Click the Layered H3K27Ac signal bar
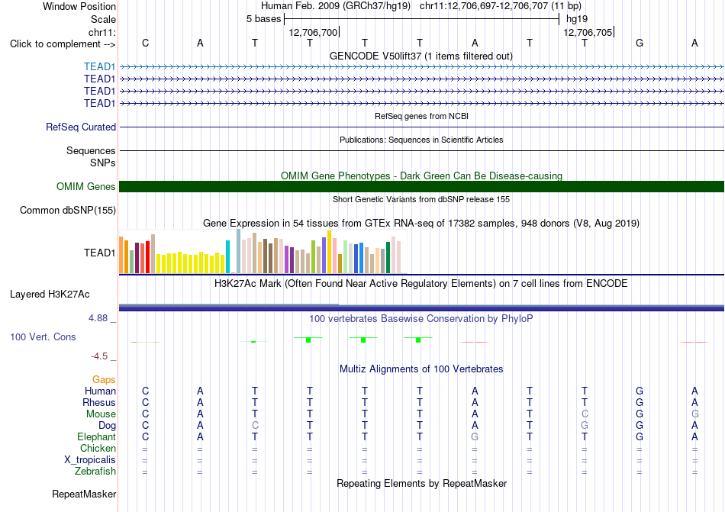Viewport: 725px width, 512px height. [x=421, y=308]
